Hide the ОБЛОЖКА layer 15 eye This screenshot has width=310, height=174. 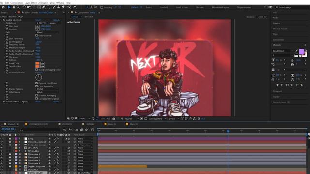(x=2, y=170)
